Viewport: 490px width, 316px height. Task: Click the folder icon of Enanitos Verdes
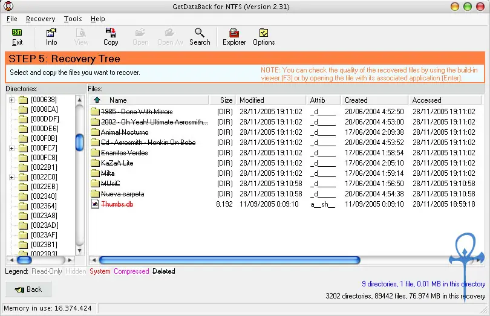[x=96, y=153]
